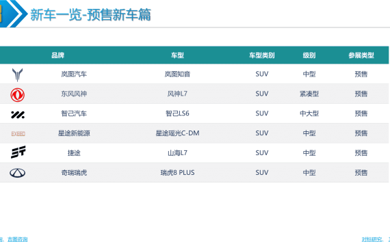Click 预售 in the 星途瑶光C-DM row
This screenshot has width=390, height=246.
click(361, 133)
